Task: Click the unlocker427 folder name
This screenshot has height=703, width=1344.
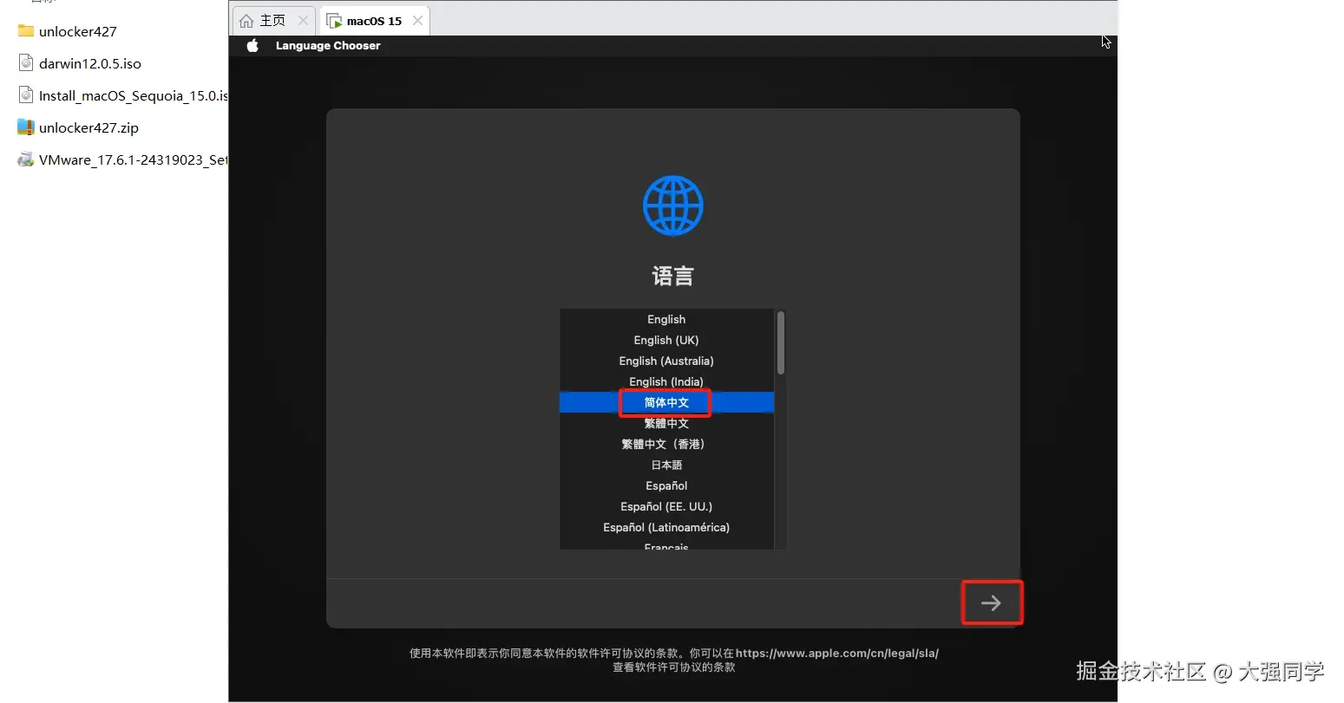Action: tap(78, 31)
